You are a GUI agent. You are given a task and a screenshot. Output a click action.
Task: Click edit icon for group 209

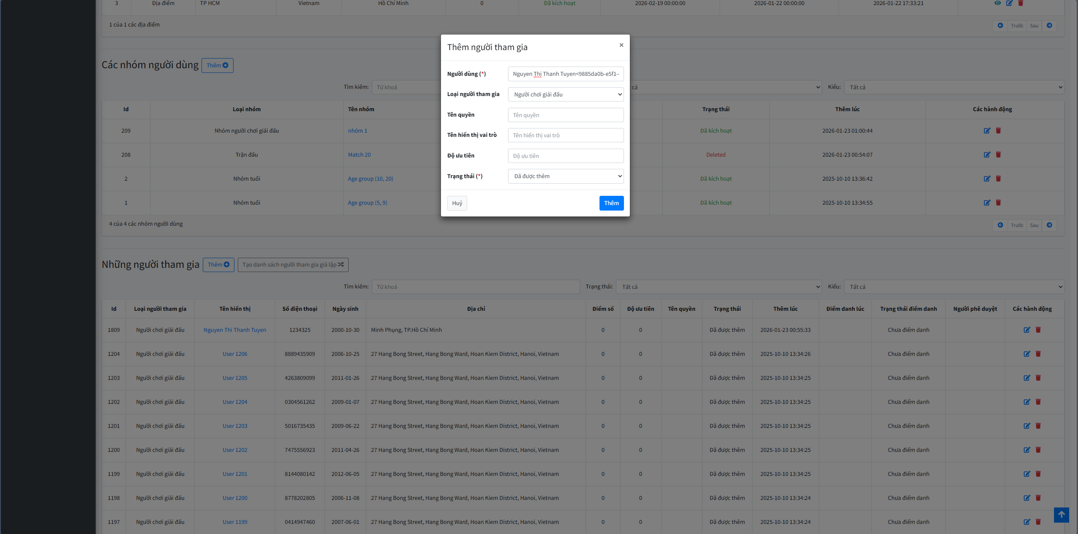coord(987,131)
